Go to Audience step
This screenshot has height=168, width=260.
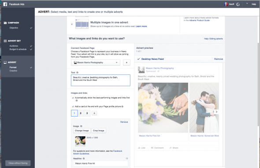click(14, 46)
